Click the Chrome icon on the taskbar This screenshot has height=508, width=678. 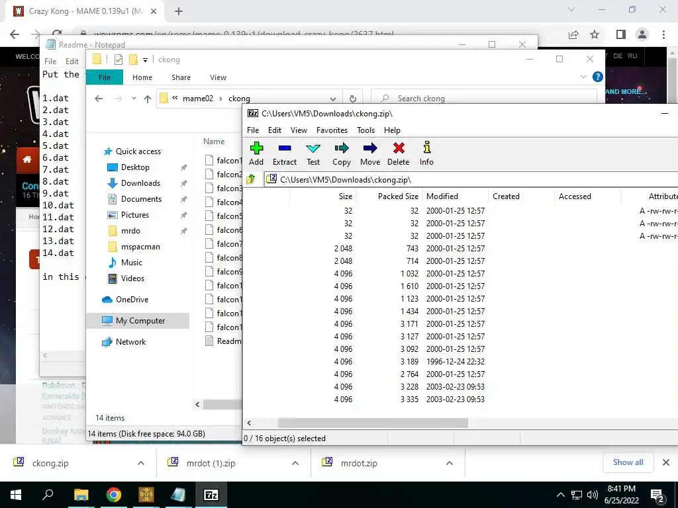point(114,495)
